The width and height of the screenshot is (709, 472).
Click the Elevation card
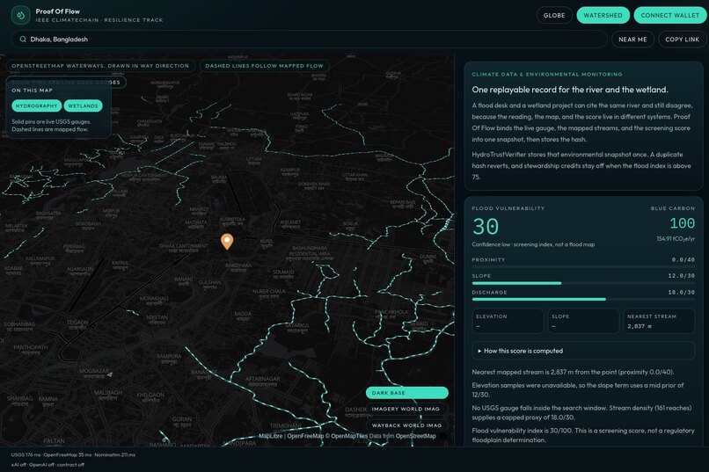tap(508, 321)
